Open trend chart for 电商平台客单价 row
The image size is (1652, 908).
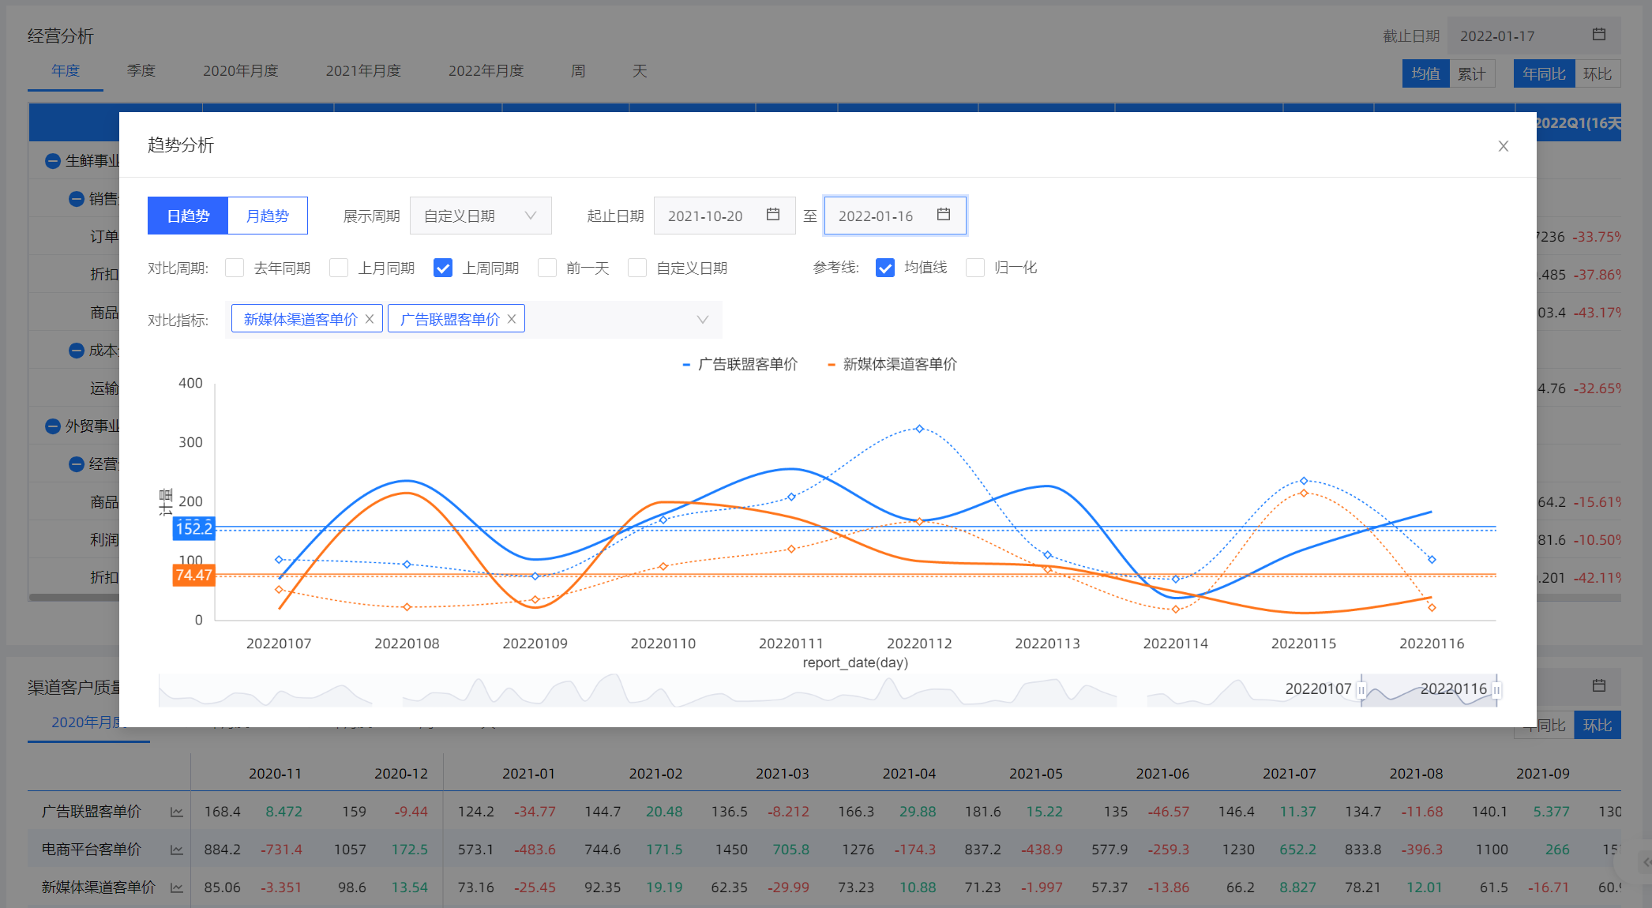[177, 850]
